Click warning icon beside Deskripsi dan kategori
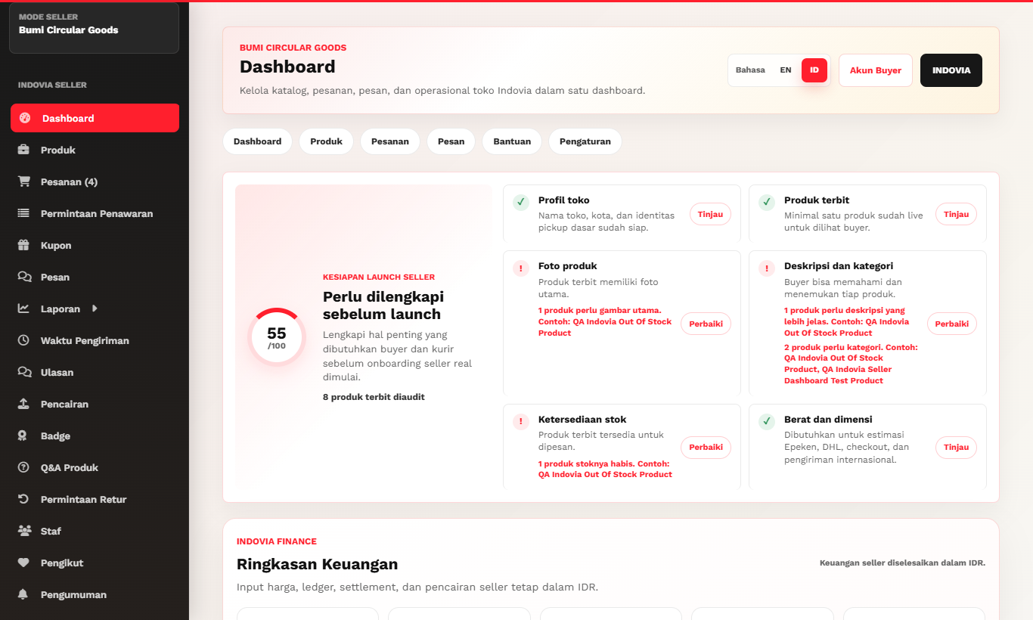1033x620 pixels. (767, 268)
